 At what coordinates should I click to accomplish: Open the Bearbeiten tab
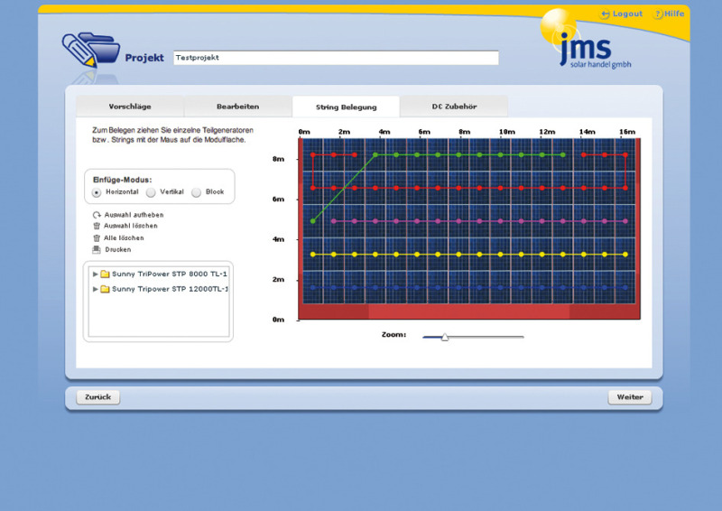(237, 107)
